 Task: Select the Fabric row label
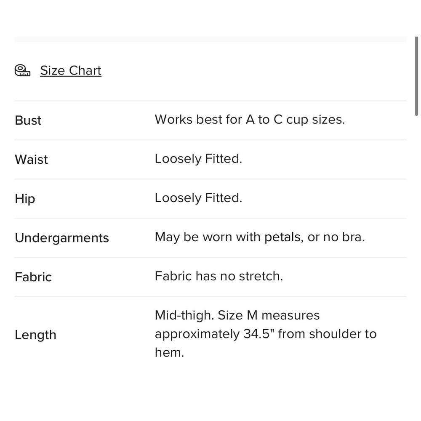pyautogui.click(x=33, y=277)
